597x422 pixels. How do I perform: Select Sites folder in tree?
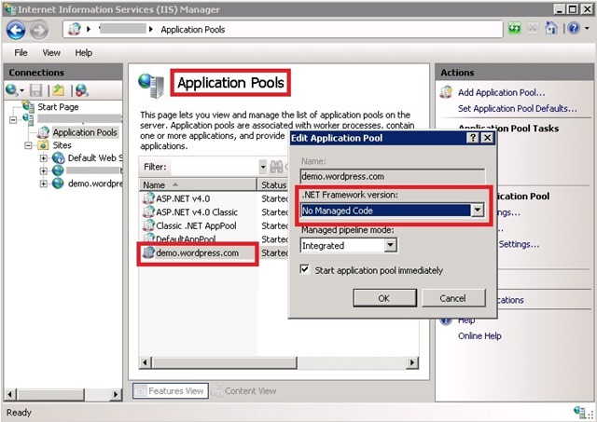tap(62, 145)
